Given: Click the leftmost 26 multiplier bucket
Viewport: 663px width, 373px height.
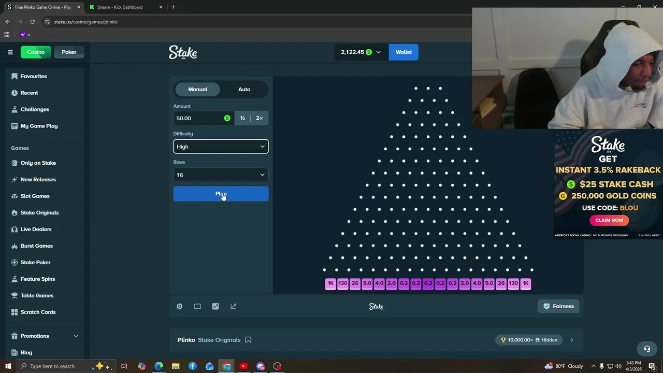Looking at the screenshot, I should (355, 283).
